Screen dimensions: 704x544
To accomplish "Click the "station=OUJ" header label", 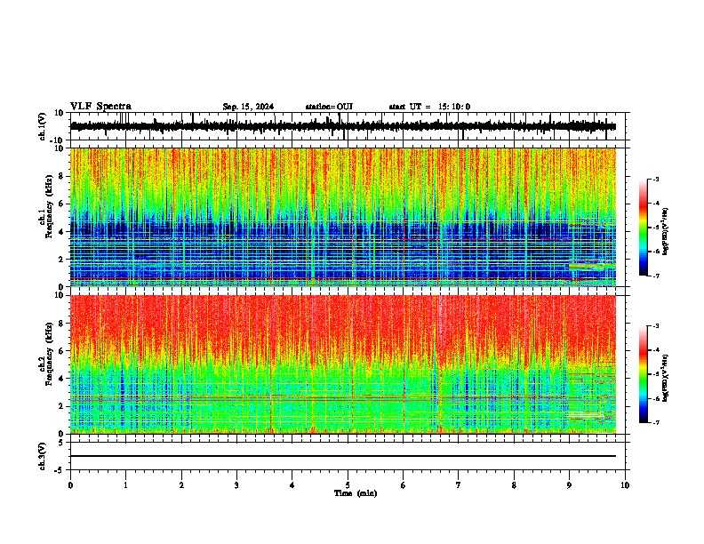I will (x=329, y=107).
